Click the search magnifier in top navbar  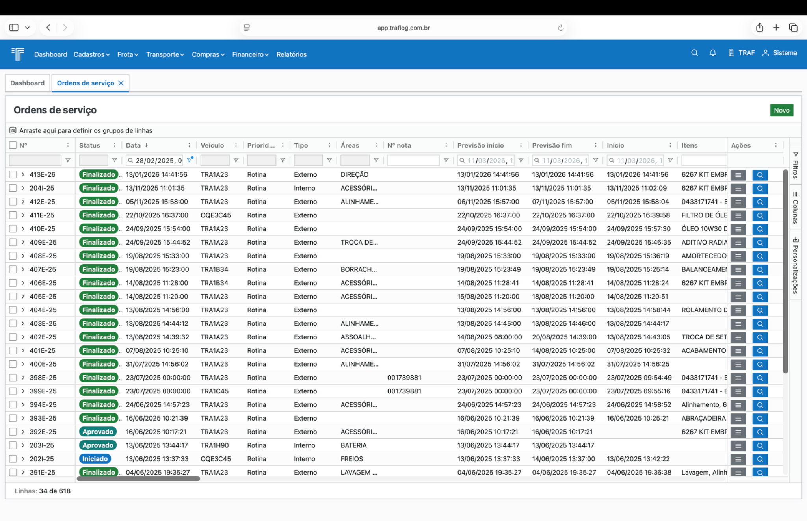coord(694,53)
